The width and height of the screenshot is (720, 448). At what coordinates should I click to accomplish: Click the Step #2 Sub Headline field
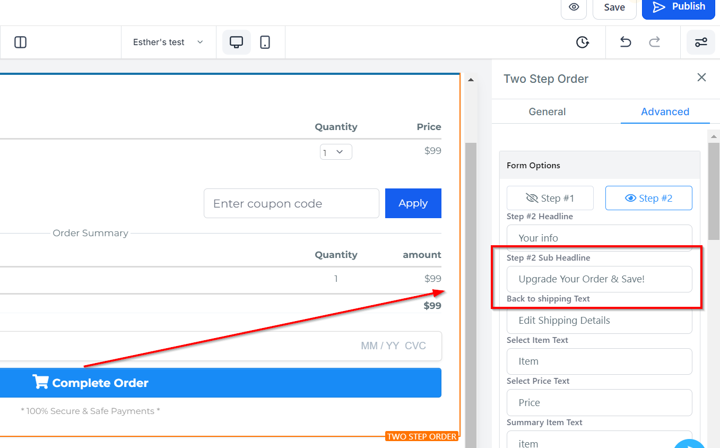coord(600,279)
